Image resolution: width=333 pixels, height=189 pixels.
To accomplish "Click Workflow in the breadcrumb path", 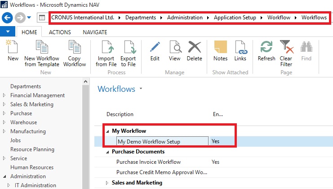I will pos(279,18).
